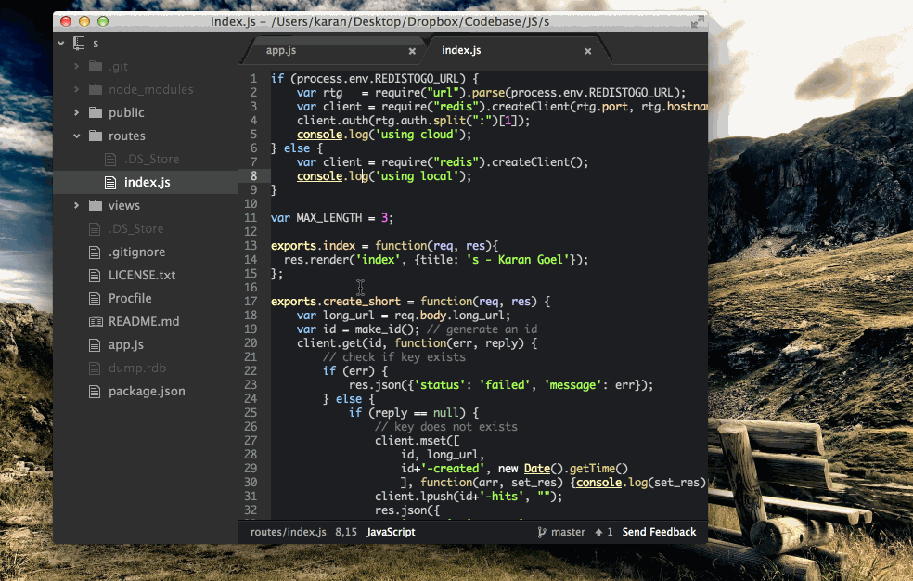Click the repository icon beside root folder s
913x581 pixels.
(79, 43)
